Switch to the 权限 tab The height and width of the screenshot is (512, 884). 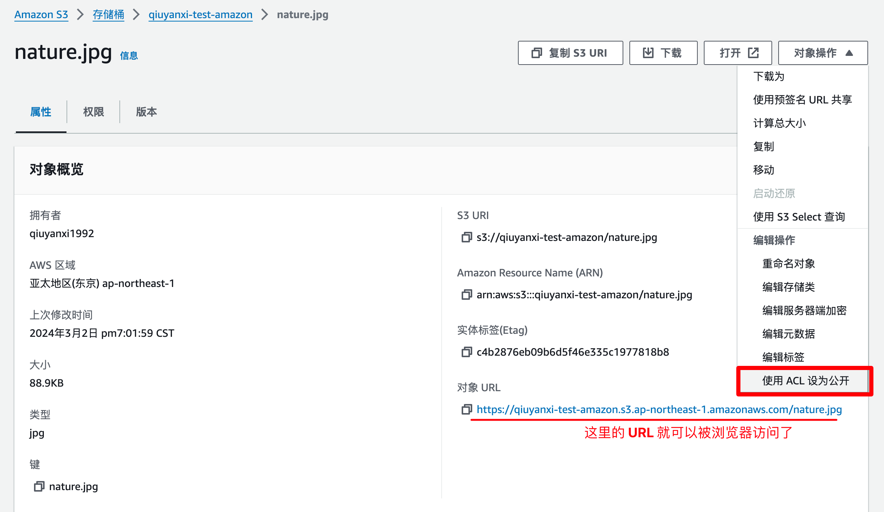pyautogui.click(x=94, y=112)
